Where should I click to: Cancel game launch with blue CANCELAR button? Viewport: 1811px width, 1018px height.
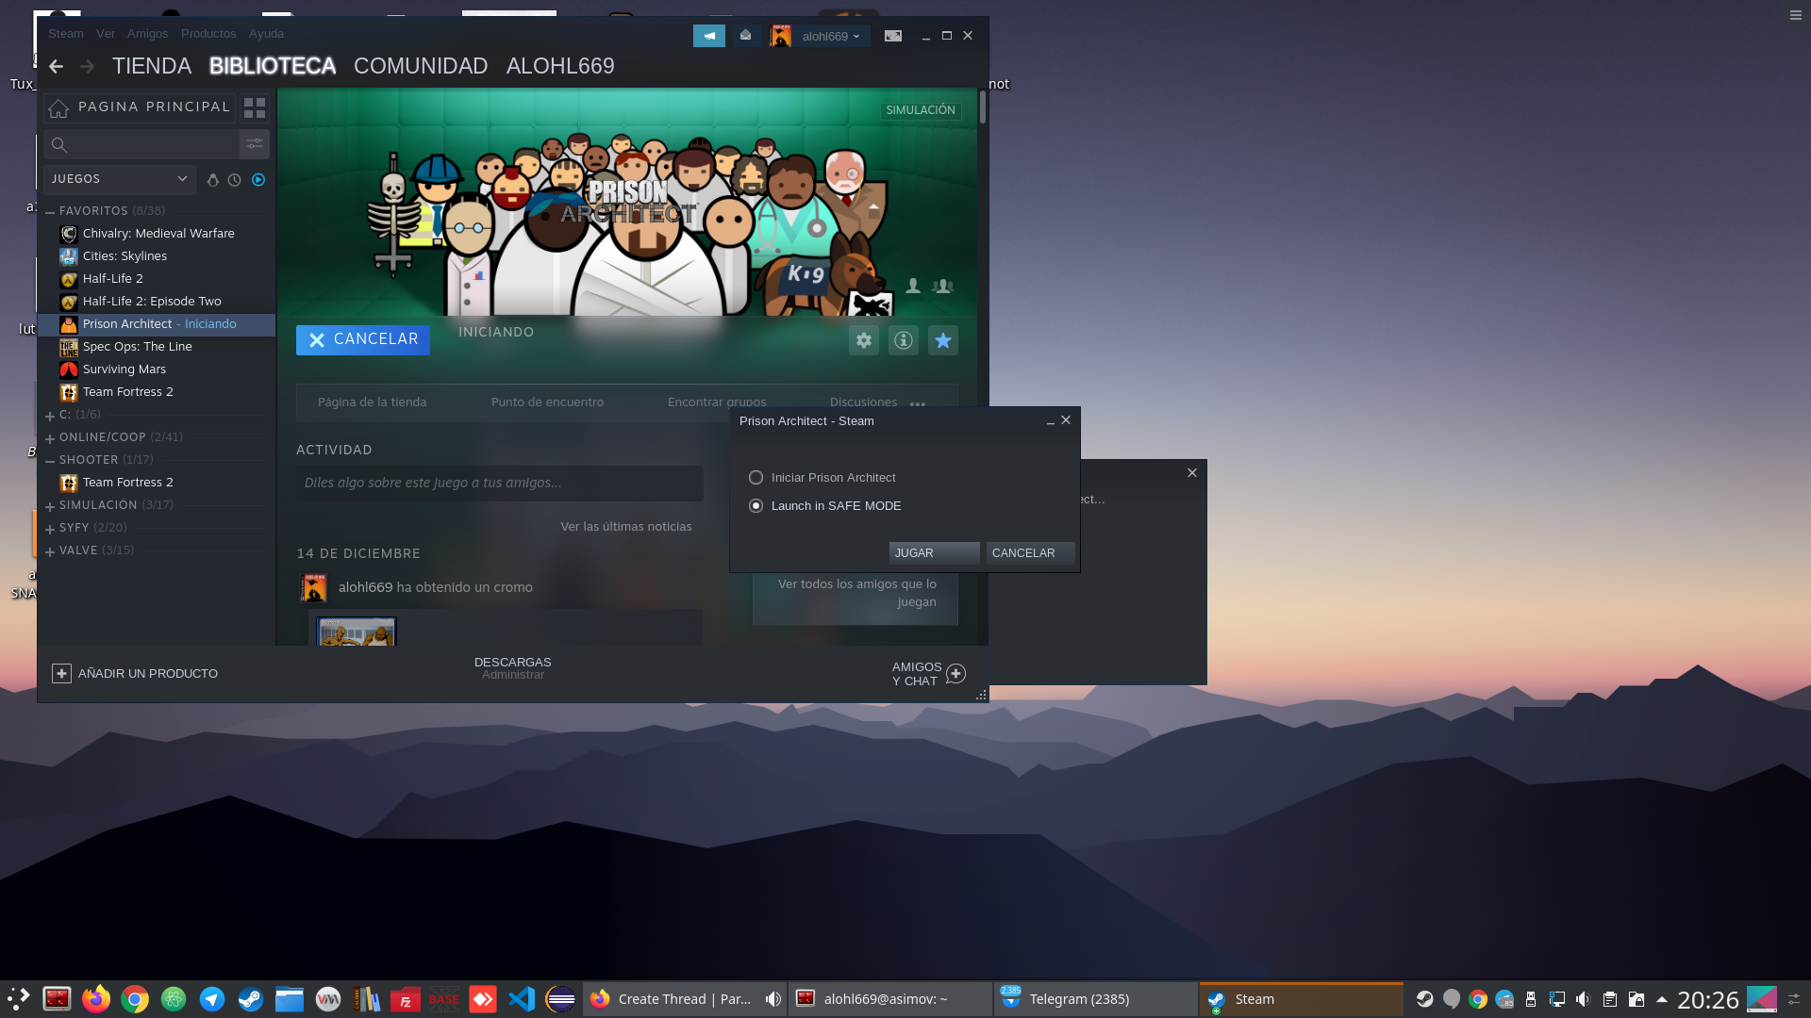(363, 340)
